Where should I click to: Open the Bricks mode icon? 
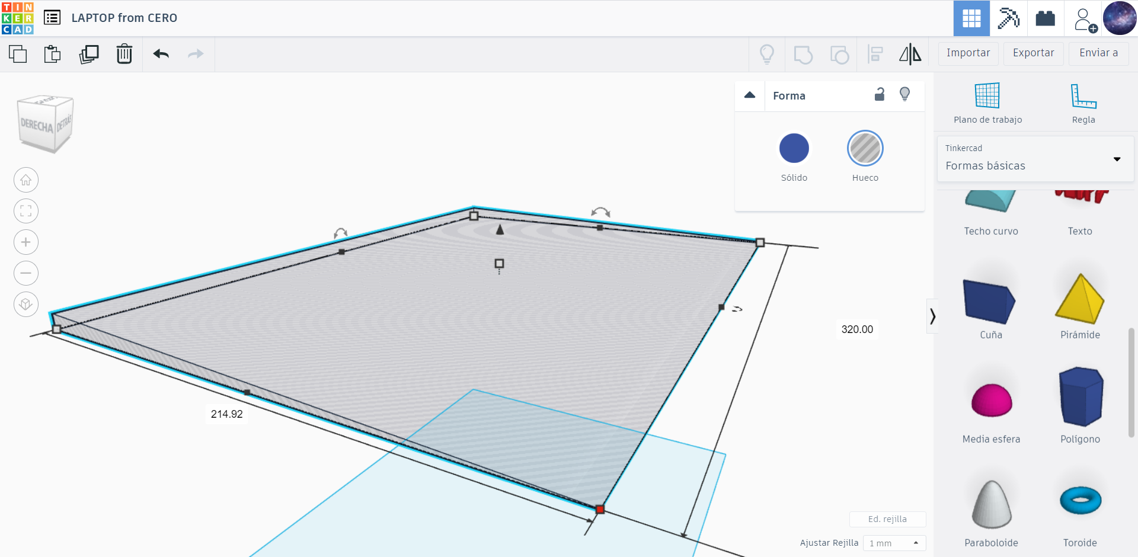1045,18
